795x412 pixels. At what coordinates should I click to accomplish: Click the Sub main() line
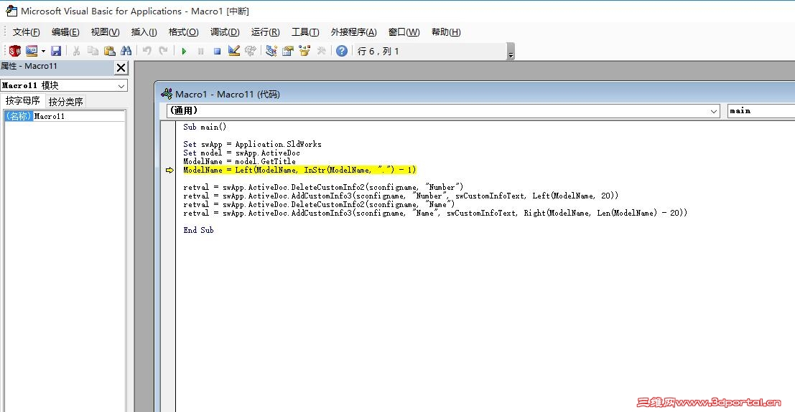205,127
